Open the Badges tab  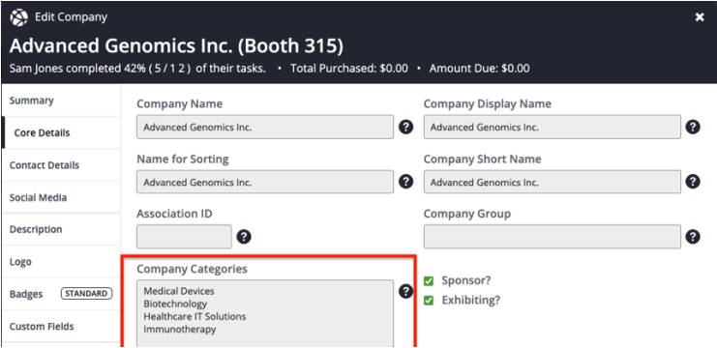click(x=61, y=294)
